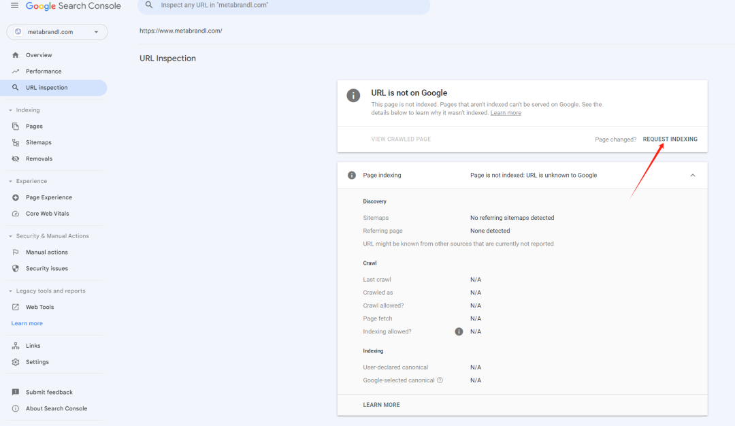Click the info icon next to Page indexing
This screenshot has height=426, width=735.
[x=352, y=176]
